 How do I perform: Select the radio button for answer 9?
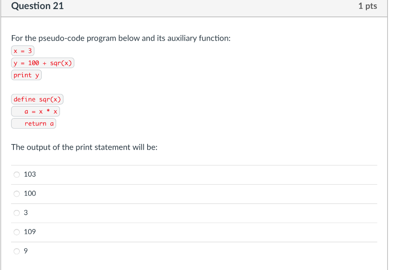click(17, 251)
